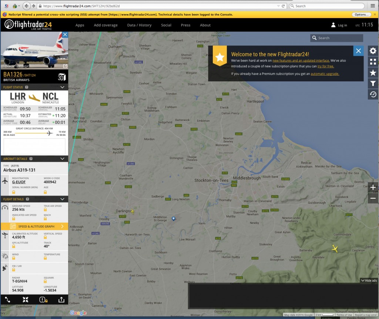Click the Flightradar24 logo
The height and width of the screenshot is (319, 379).
point(28,25)
